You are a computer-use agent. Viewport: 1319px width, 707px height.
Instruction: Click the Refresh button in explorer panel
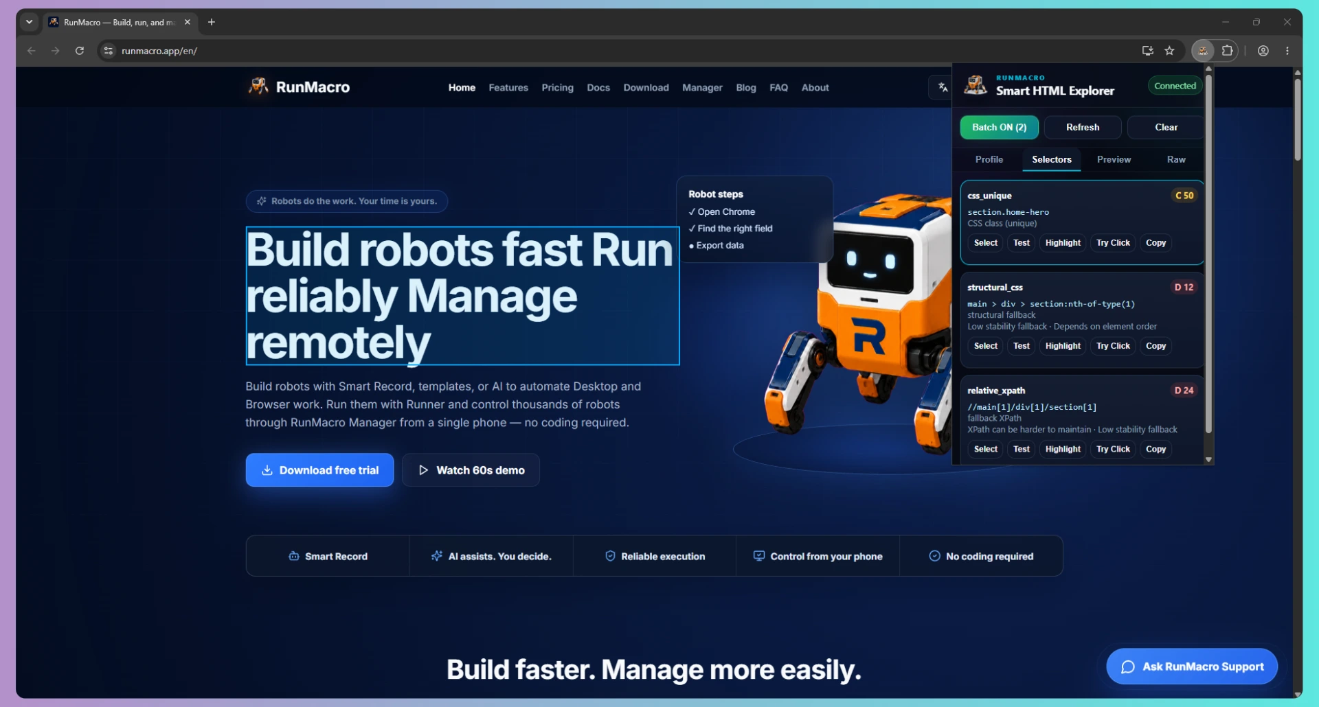(1083, 127)
